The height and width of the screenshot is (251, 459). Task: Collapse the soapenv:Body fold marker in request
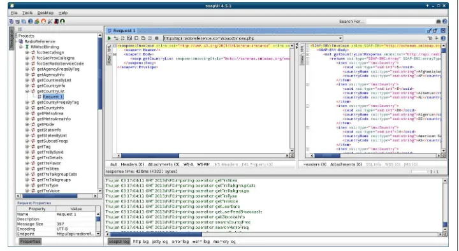point(115,54)
